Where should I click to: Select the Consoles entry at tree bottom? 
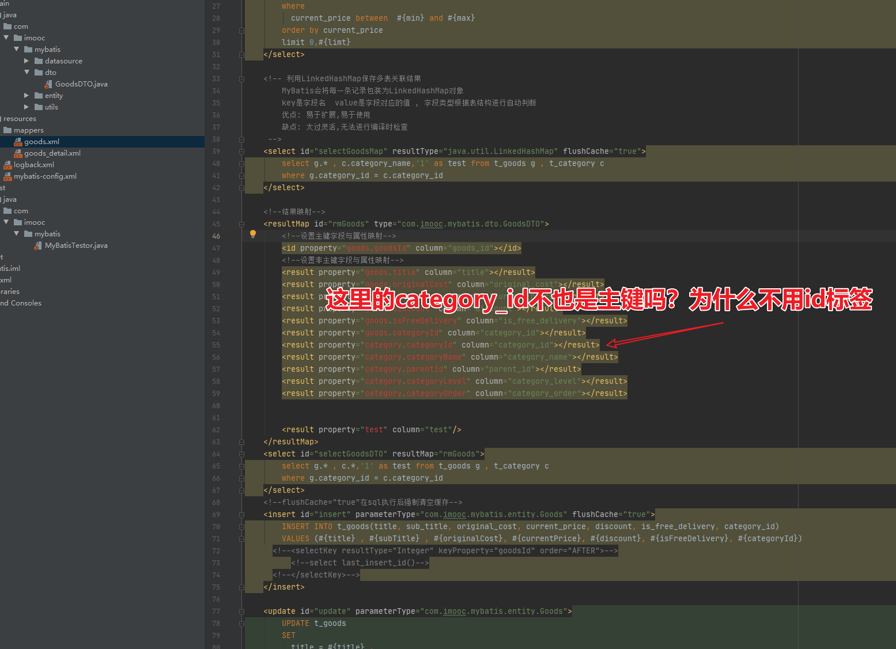pyautogui.click(x=21, y=303)
